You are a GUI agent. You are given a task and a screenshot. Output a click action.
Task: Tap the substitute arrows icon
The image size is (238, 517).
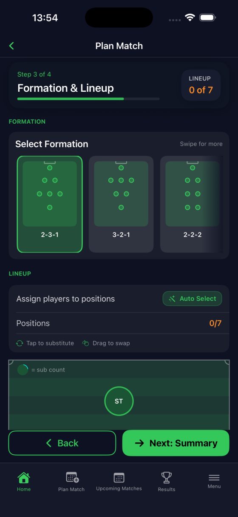click(x=20, y=343)
